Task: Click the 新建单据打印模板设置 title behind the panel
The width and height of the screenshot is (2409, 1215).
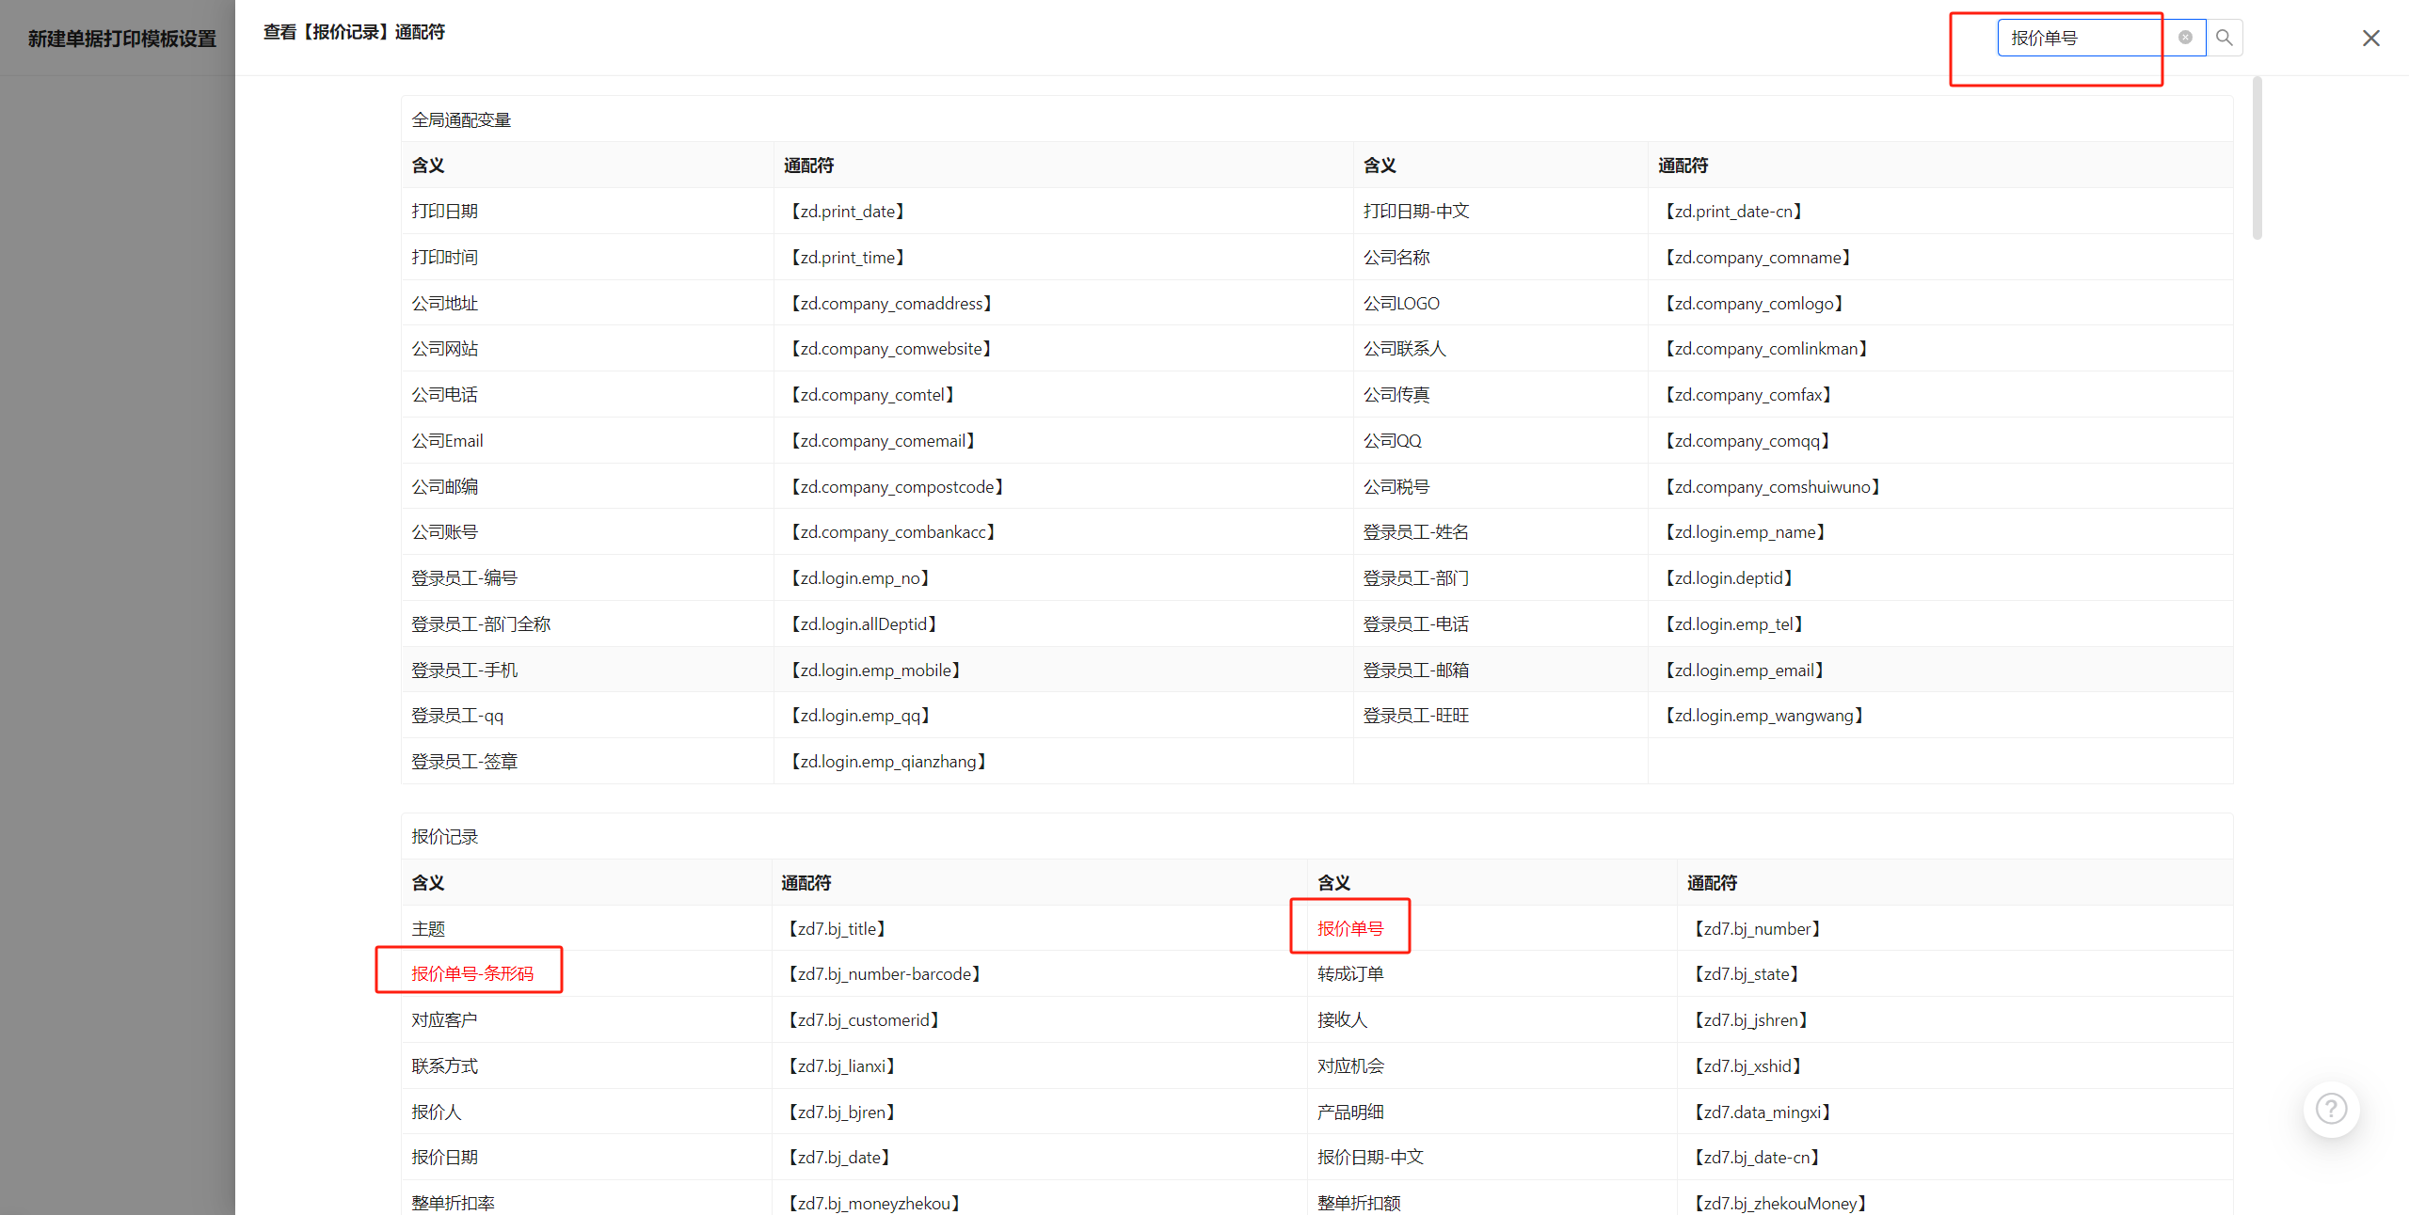Action: pyautogui.click(x=121, y=39)
